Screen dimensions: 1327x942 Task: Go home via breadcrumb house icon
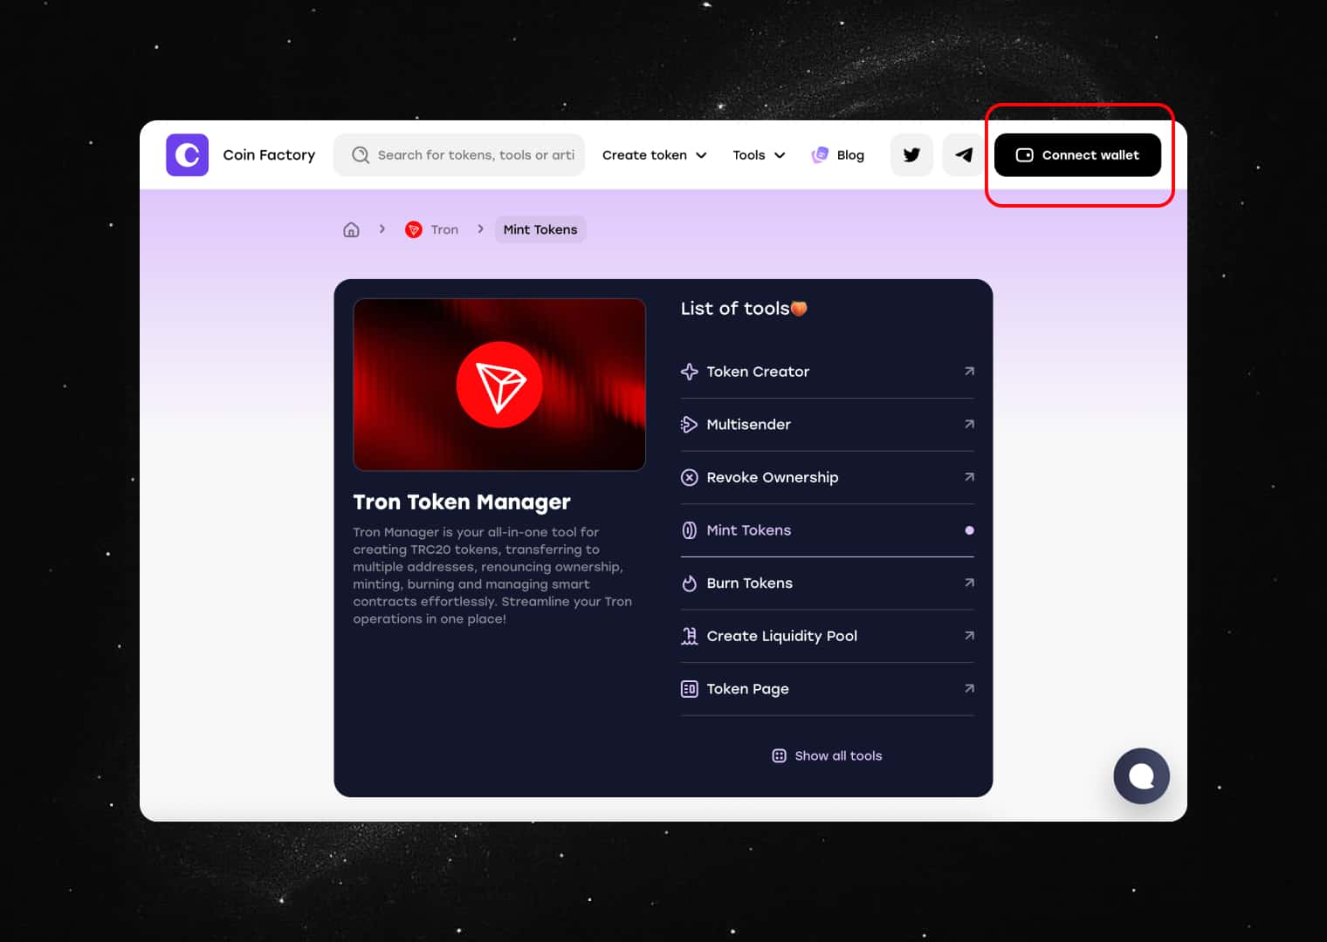click(351, 229)
